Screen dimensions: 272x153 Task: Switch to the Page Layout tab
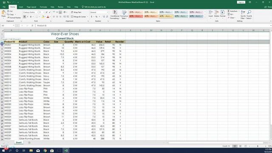31,7
